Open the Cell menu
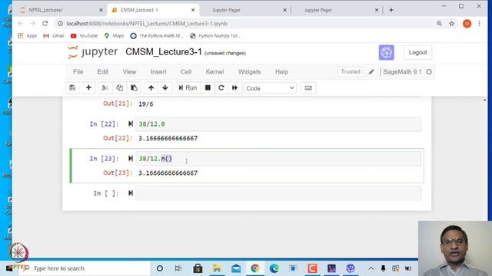492x276 pixels. tap(186, 71)
